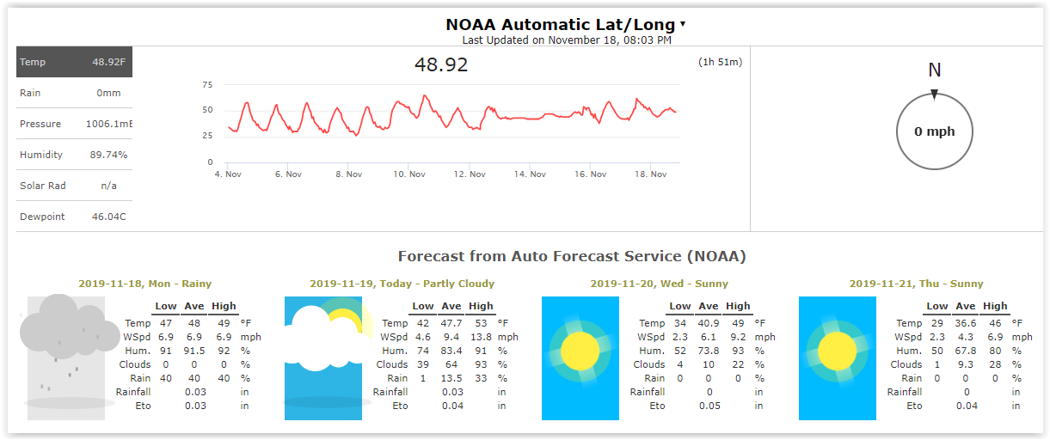This screenshot has width=1050, height=440.
Task: Select the Humidity 89.74% sensor row
Action: click(x=75, y=155)
